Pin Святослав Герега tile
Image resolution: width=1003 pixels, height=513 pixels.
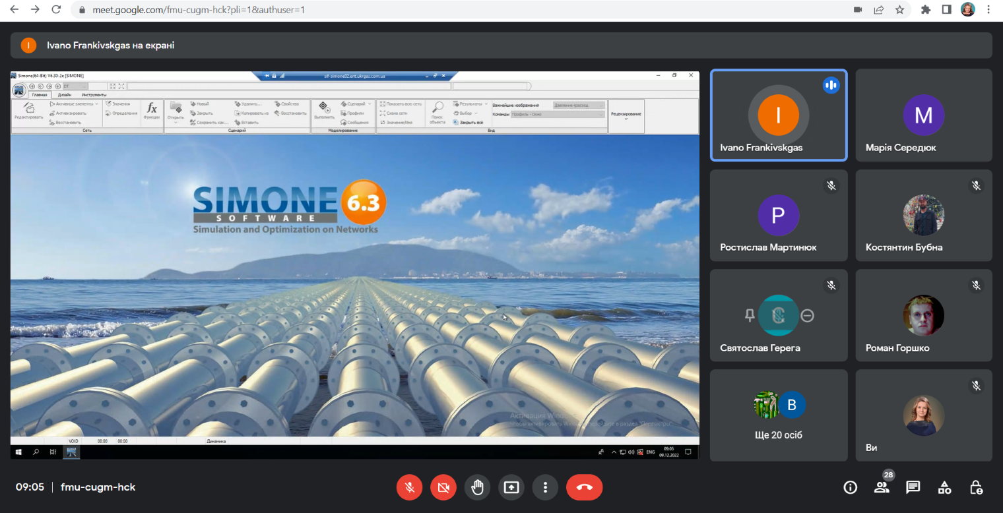pyautogui.click(x=750, y=316)
